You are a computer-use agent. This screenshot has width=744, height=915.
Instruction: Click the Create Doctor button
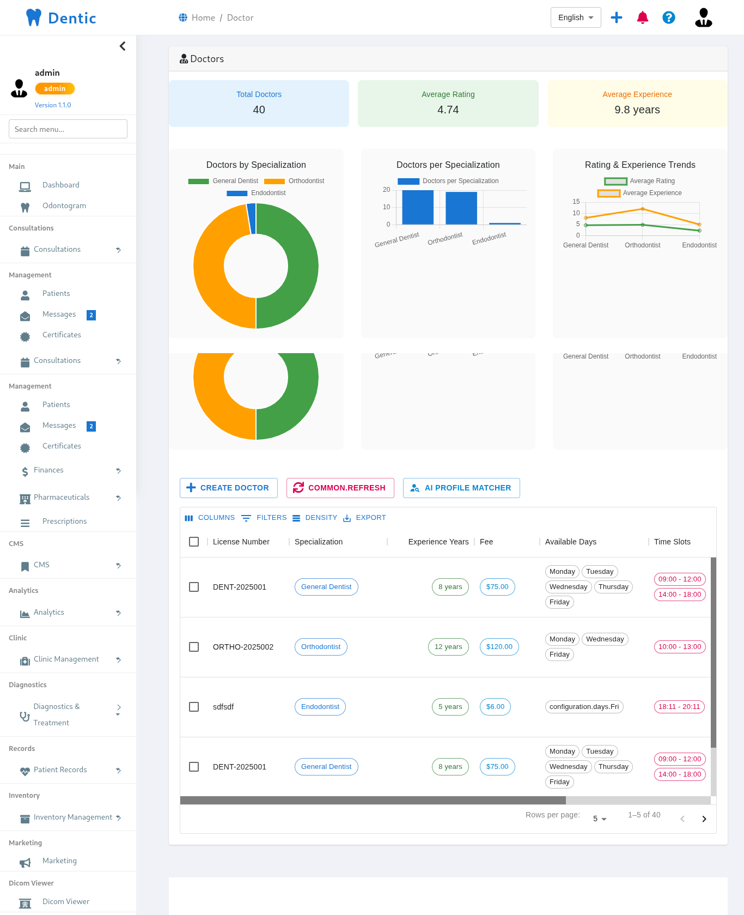229,488
